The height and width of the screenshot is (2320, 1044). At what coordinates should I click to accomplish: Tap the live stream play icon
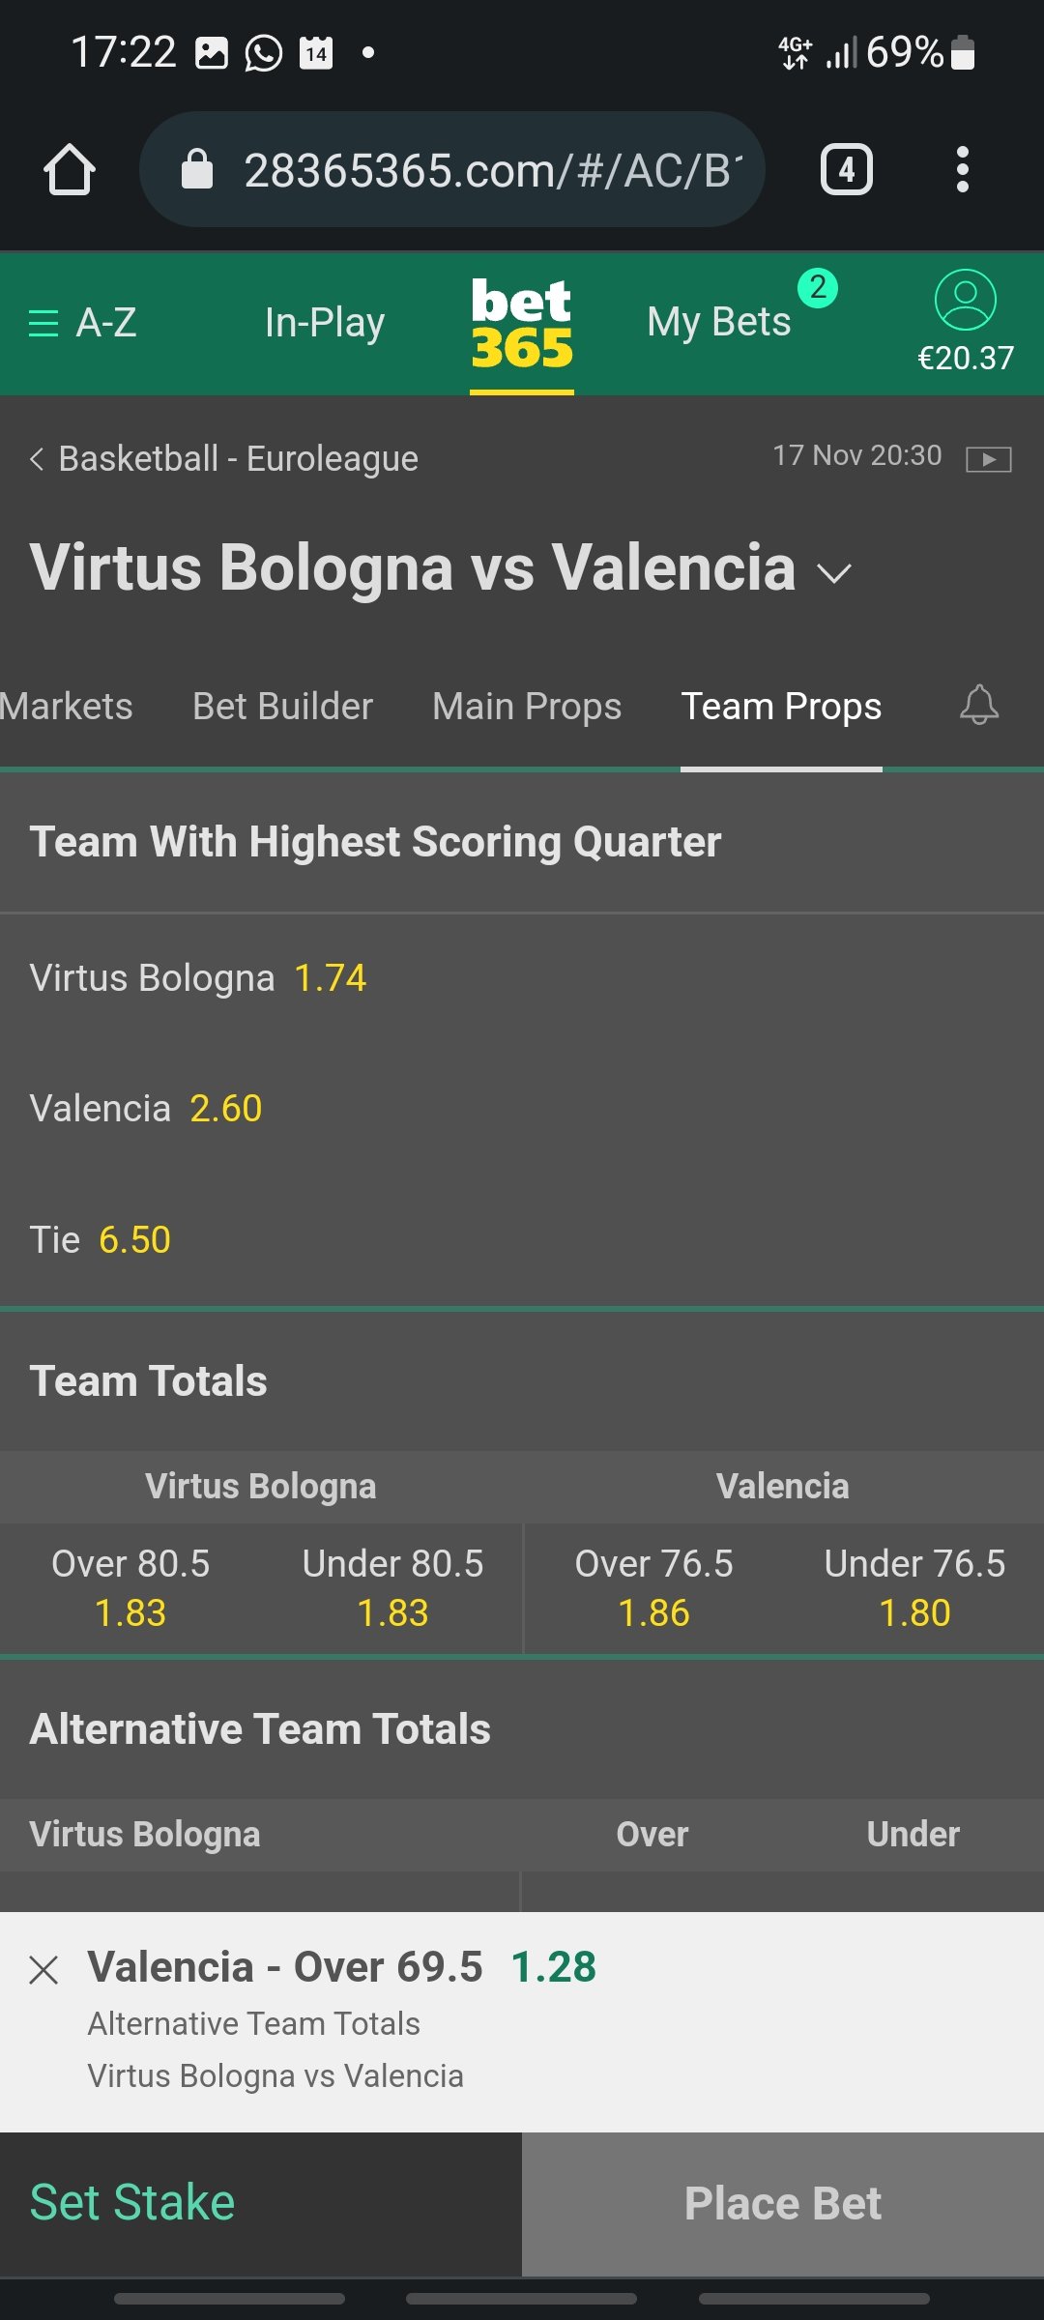coord(989,459)
